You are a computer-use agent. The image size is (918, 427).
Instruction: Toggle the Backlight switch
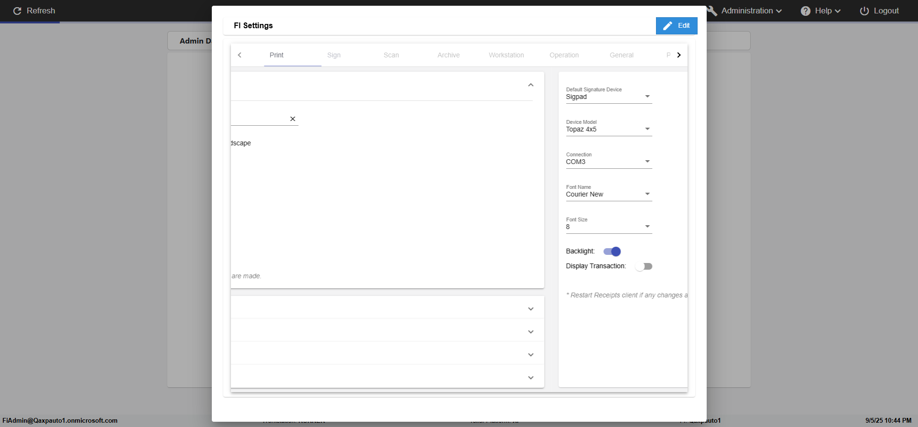tap(612, 252)
